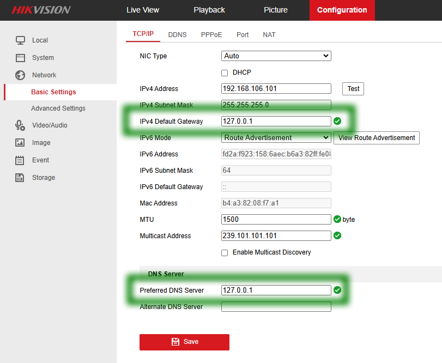Switch to the NAT tab
442x363 pixels.
269,35
